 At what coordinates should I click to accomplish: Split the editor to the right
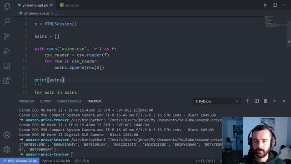point(275,5)
